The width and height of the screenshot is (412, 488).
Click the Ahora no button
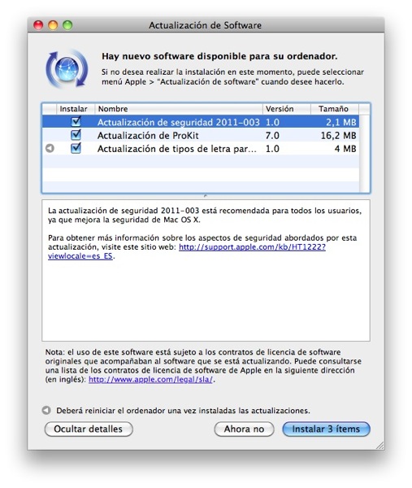click(244, 429)
